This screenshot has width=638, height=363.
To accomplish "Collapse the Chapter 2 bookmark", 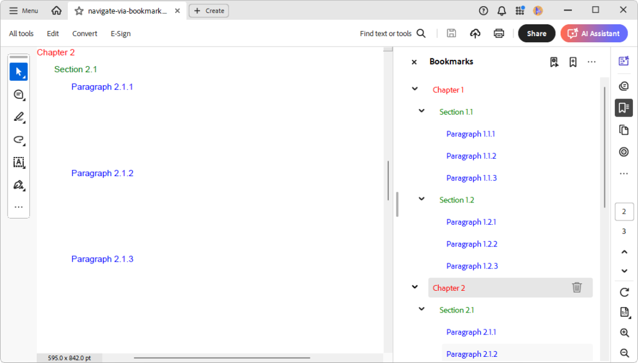I will 414,287.
